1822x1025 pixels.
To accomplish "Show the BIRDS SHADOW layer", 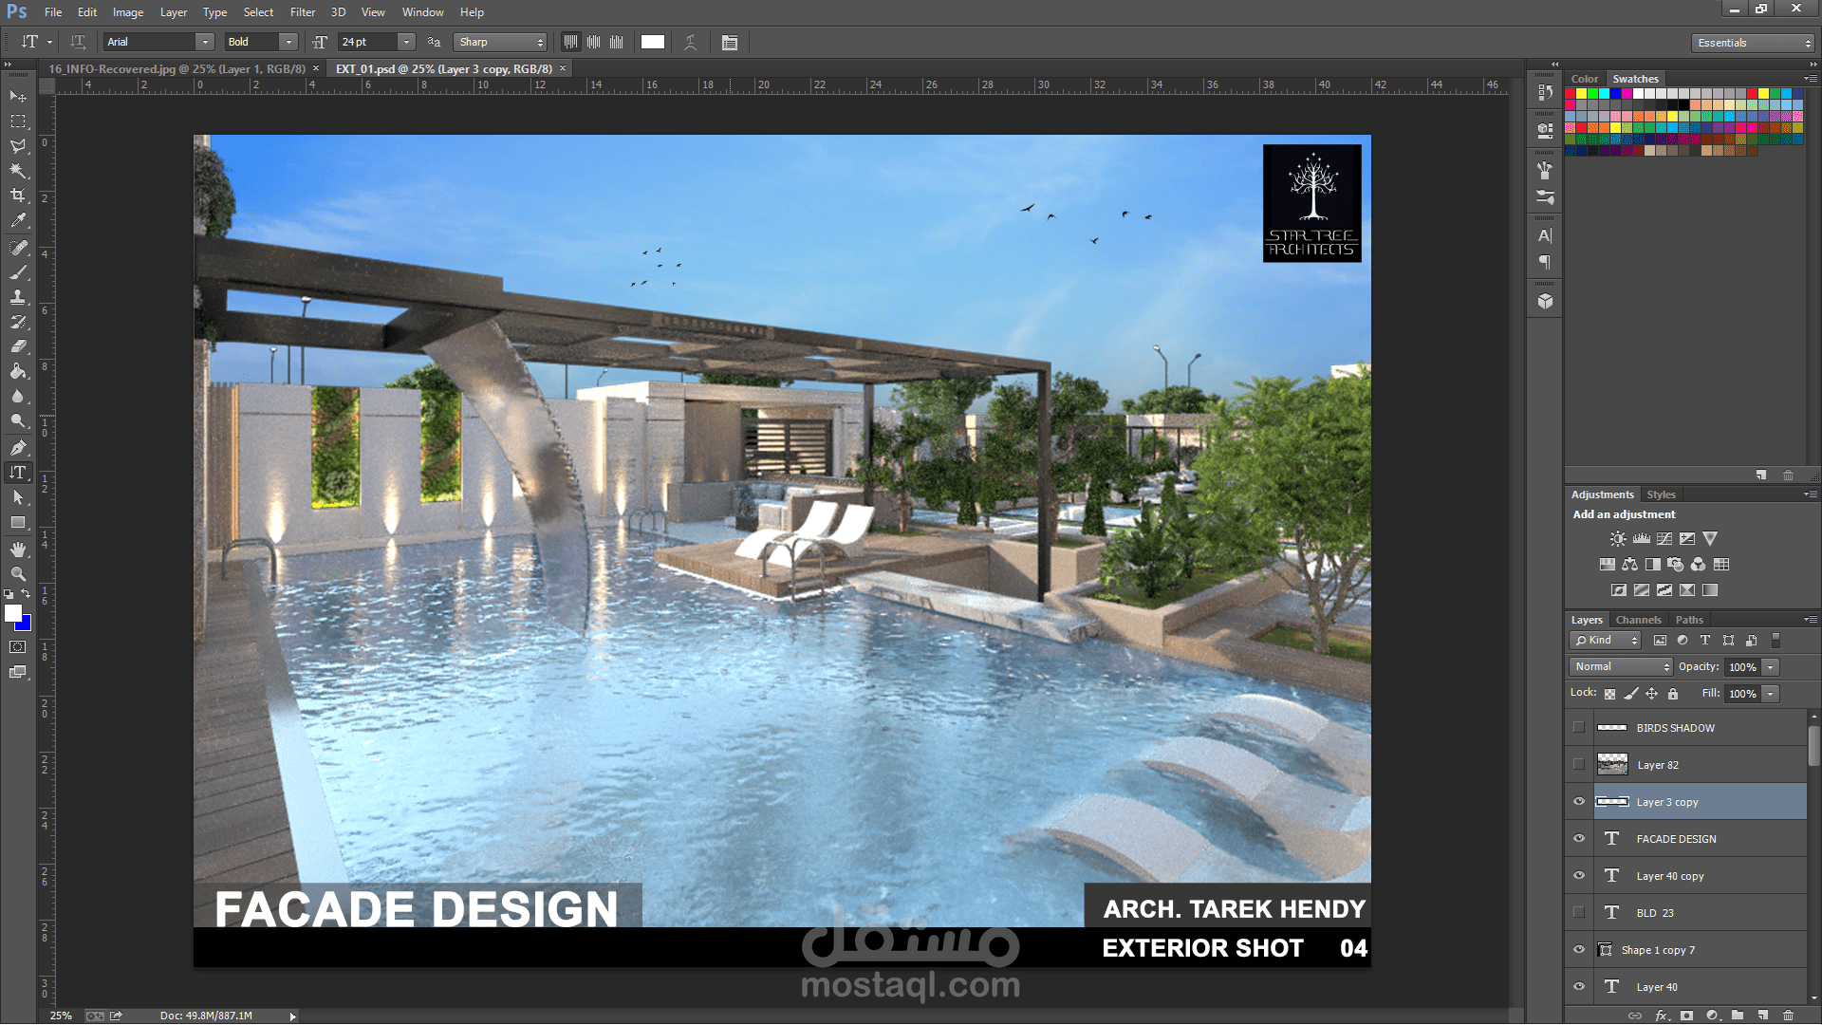I will [1579, 728].
